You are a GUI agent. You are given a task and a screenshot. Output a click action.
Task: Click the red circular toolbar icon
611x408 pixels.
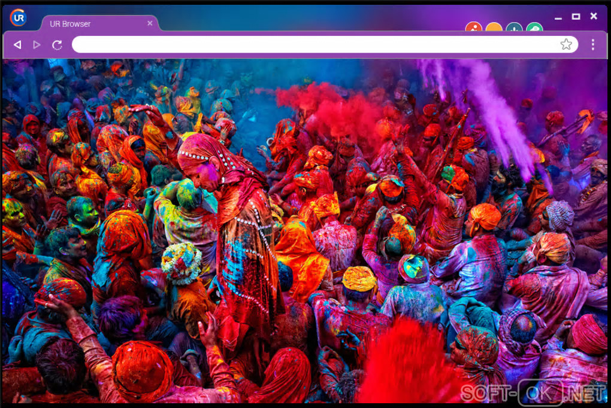click(x=473, y=26)
